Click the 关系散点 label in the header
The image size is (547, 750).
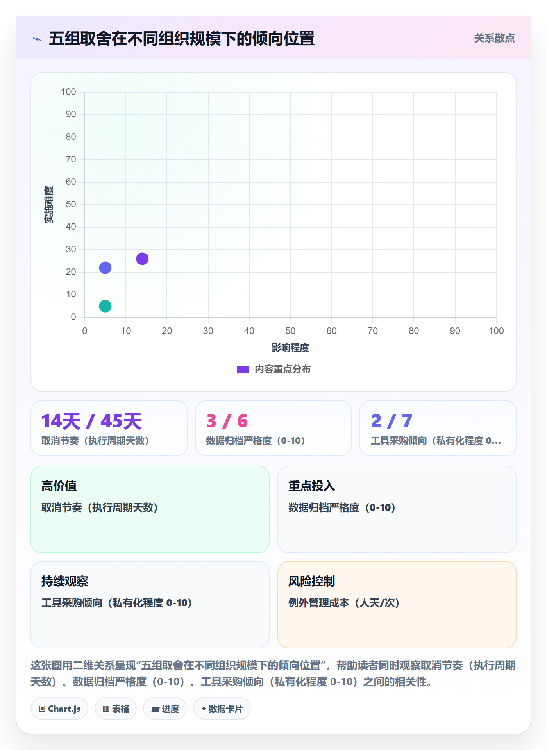click(x=494, y=38)
